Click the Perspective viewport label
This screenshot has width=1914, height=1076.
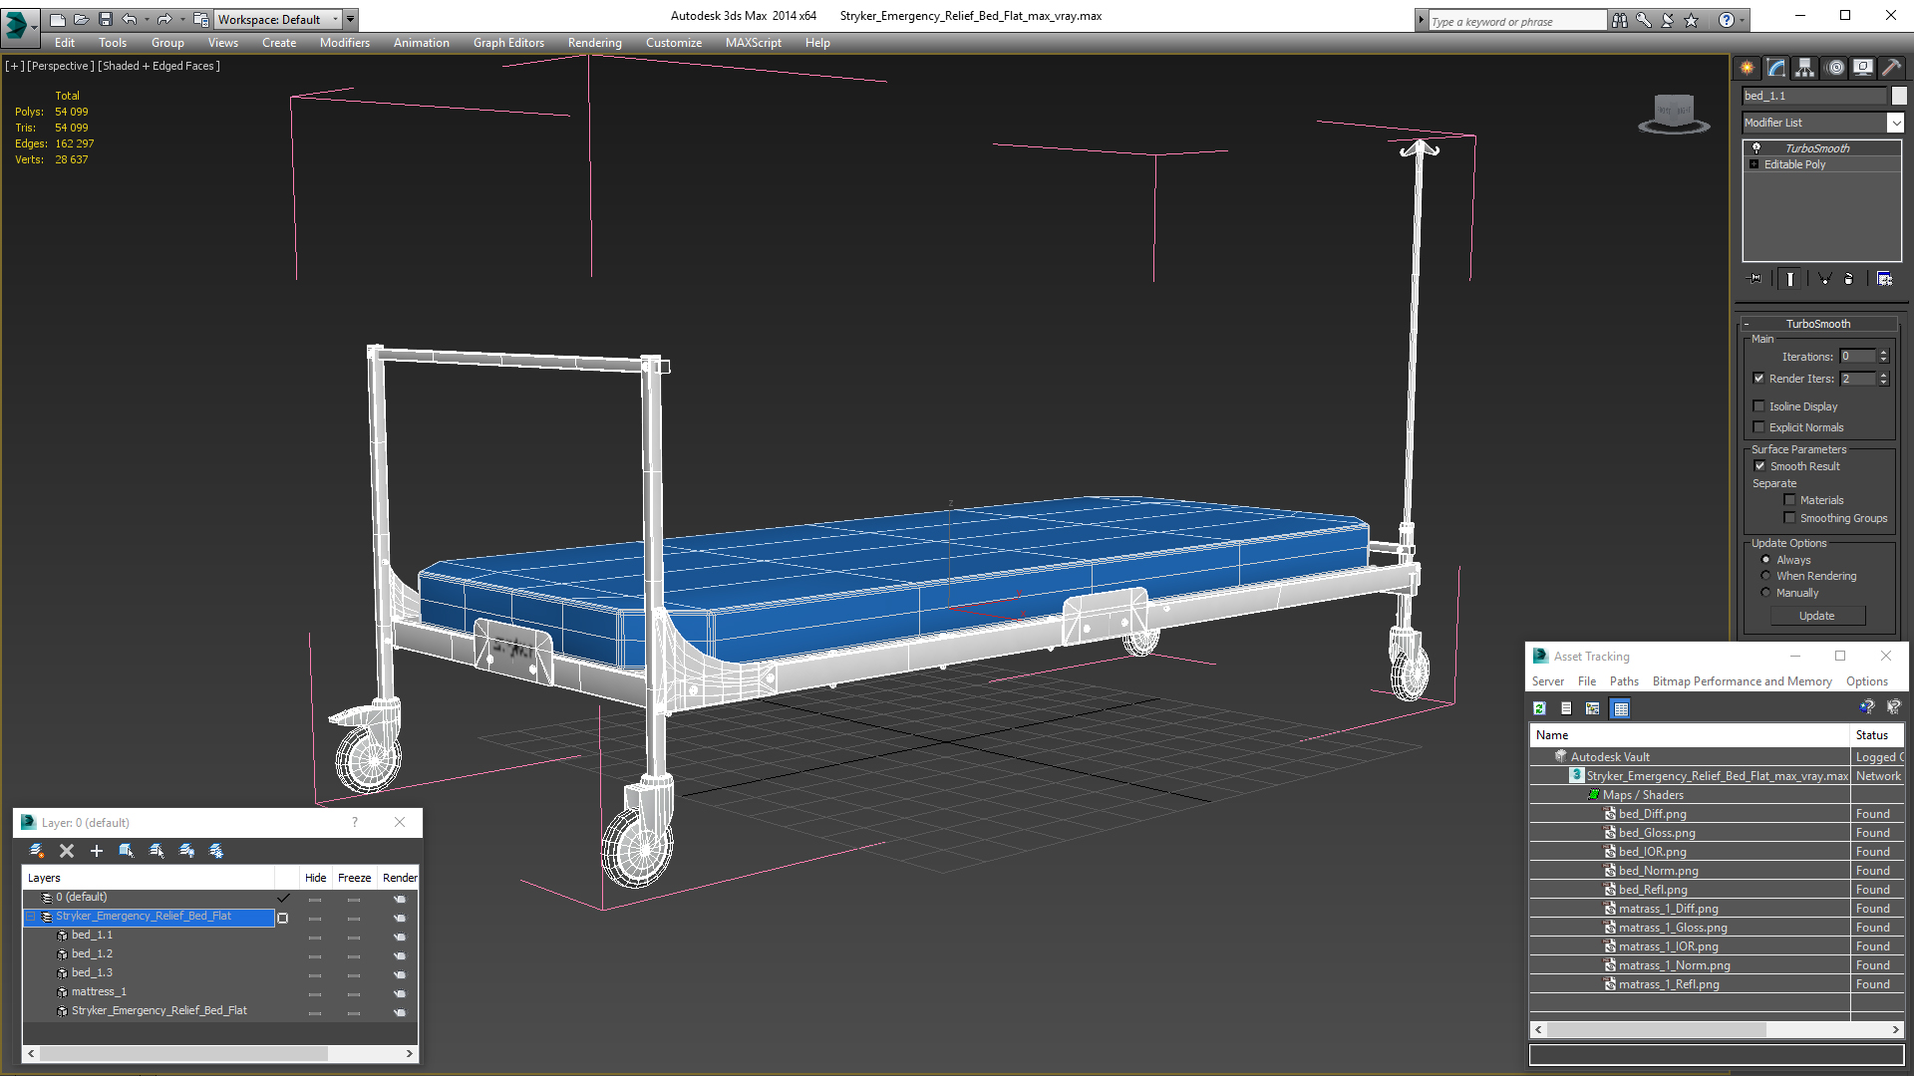pos(60,66)
